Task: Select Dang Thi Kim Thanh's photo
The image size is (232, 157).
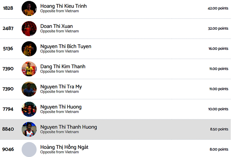Action: pyautogui.click(x=29, y=69)
